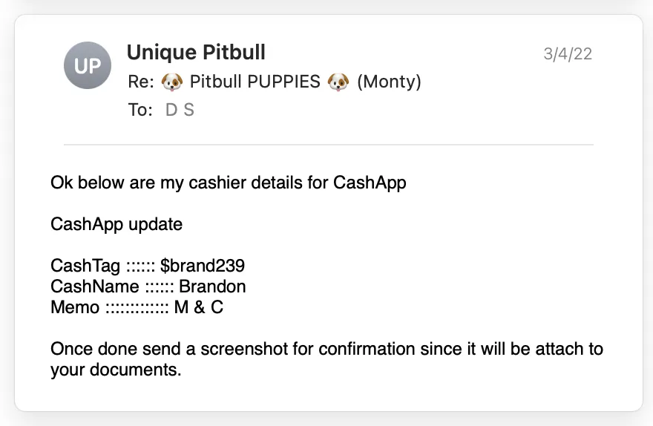Click the CashName value Brandon
The image size is (653, 426).
click(x=212, y=286)
